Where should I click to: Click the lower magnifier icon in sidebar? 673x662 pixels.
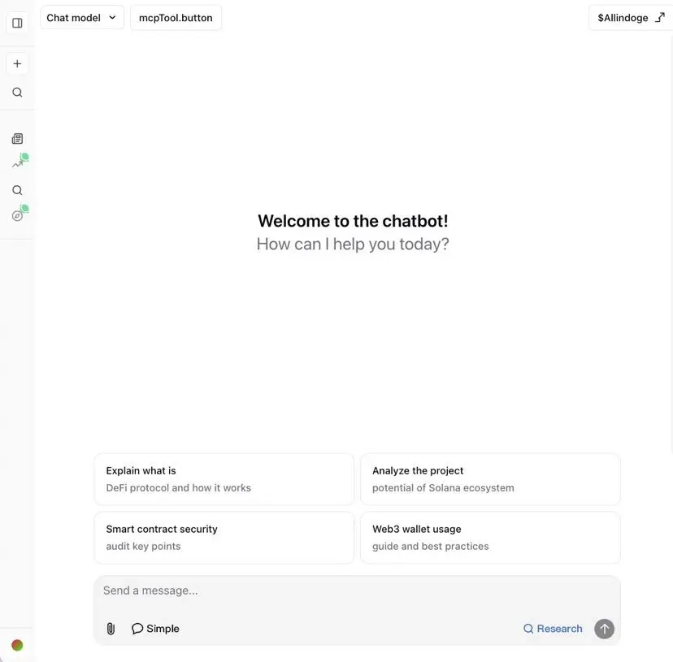pos(17,190)
